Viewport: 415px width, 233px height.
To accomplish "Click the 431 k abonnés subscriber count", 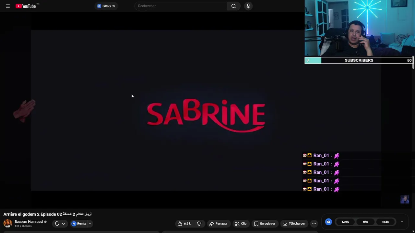I will 23,226.
